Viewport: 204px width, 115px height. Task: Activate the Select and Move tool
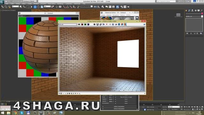click(35, 7)
